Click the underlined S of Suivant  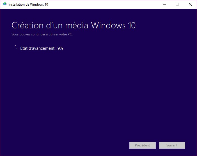click(167, 145)
